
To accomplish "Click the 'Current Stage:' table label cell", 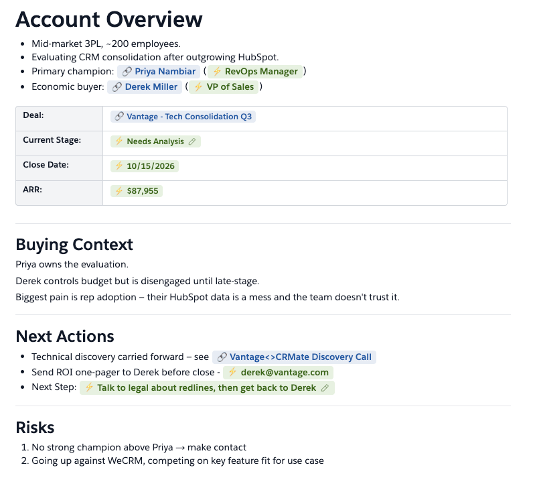I will click(59, 143).
